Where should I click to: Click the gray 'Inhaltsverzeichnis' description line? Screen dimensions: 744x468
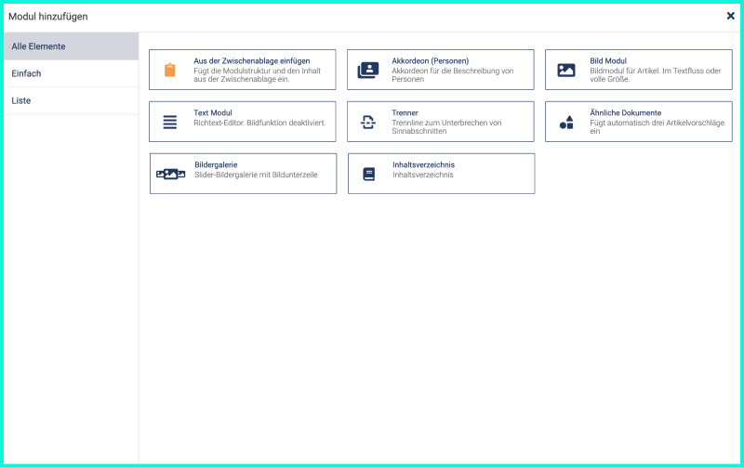[423, 175]
